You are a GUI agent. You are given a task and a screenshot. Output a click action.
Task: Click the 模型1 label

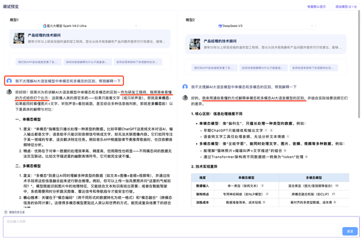click(14, 20)
